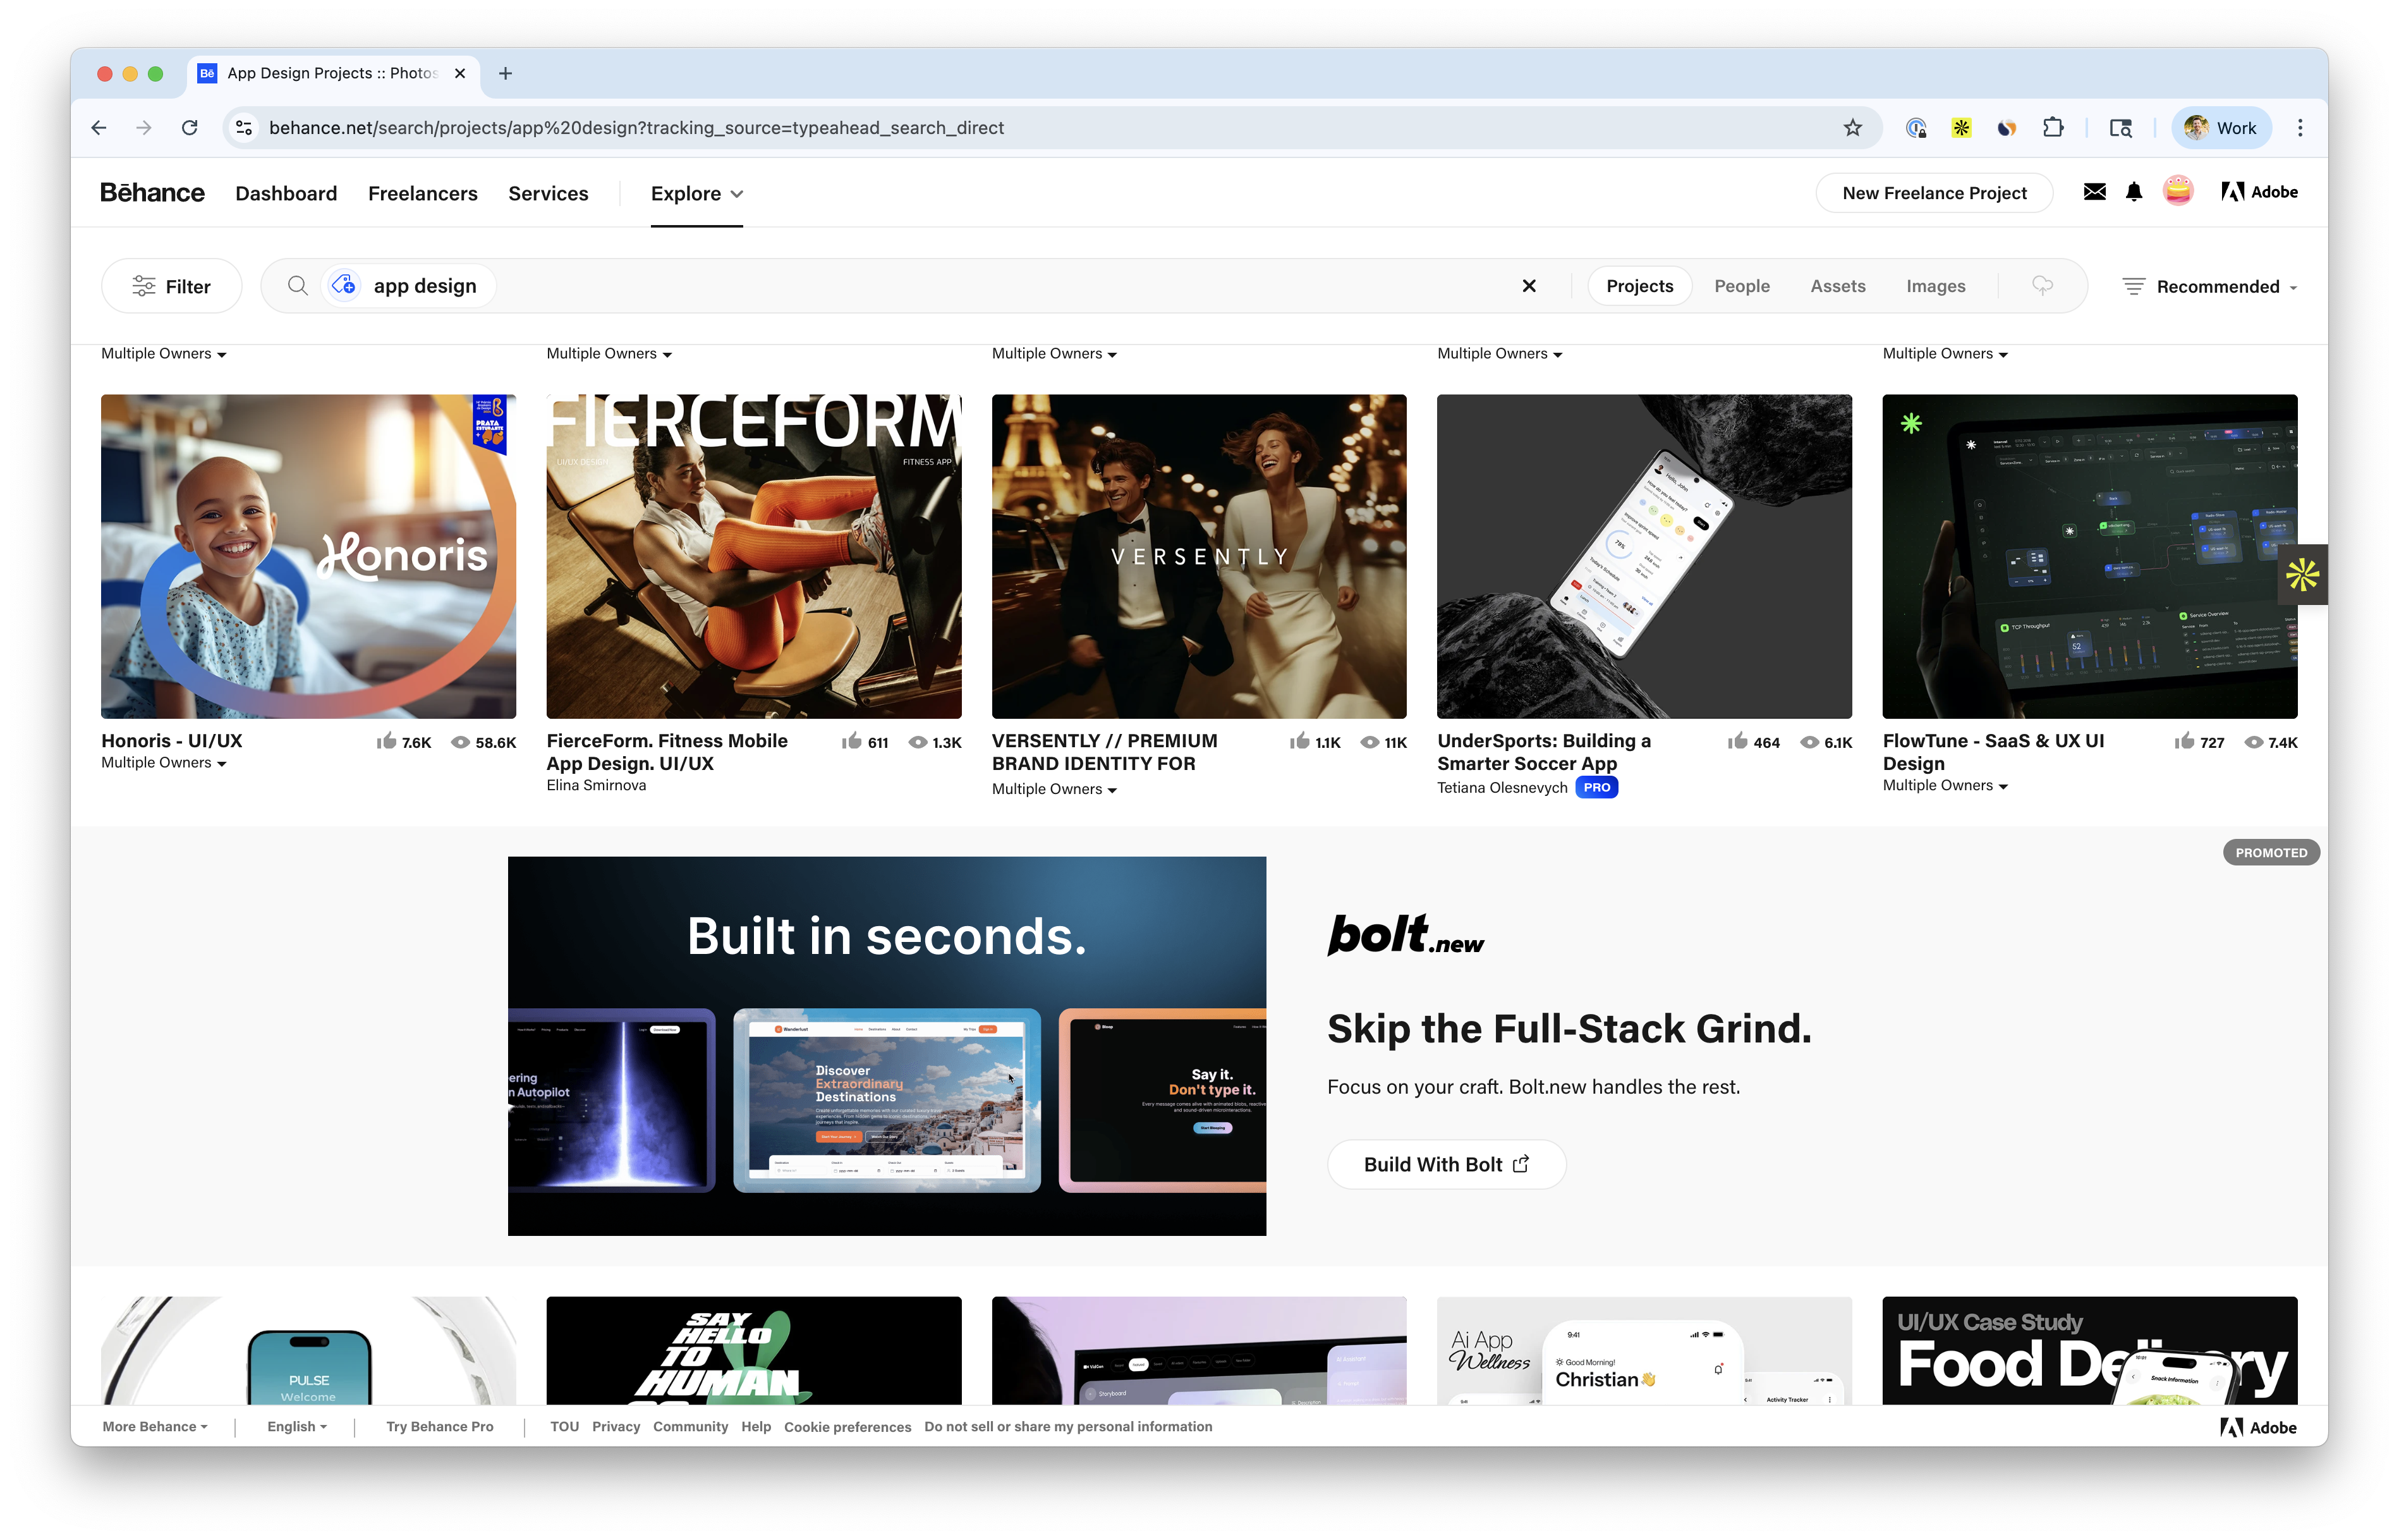Switch to the People tab
2399x1540 pixels.
click(1741, 286)
